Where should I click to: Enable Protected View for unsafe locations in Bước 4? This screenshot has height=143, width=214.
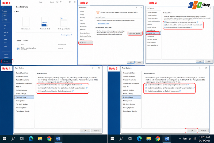(x=39, y=88)
